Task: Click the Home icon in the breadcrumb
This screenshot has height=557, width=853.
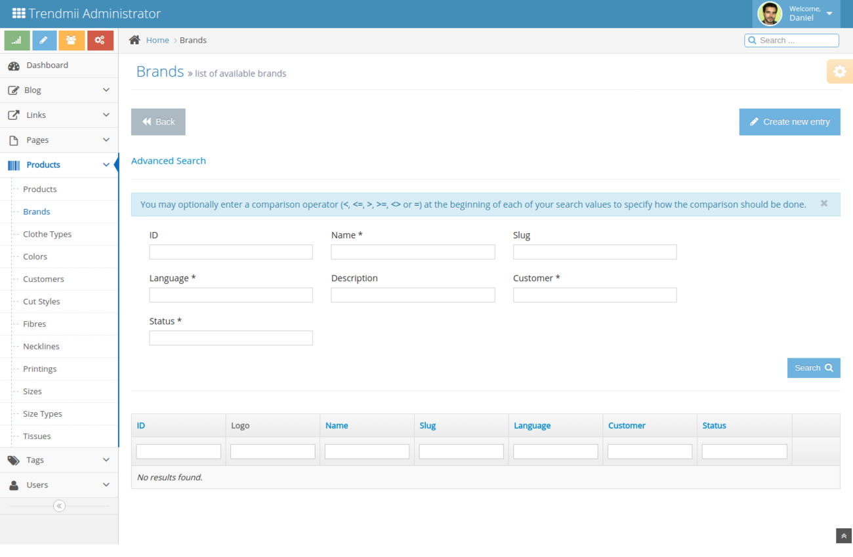Action: tap(135, 39)
